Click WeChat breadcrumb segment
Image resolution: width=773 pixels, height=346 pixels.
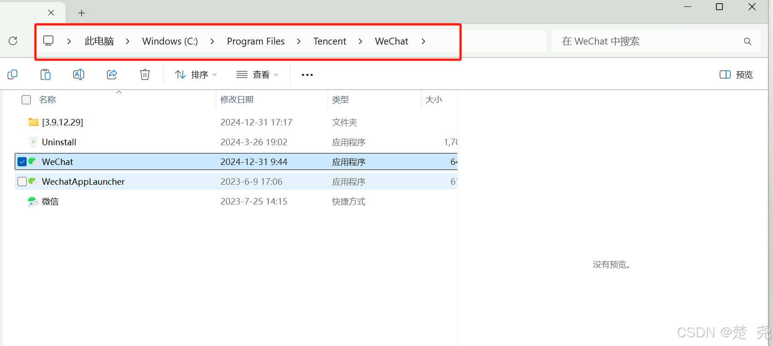click(392, 41)
